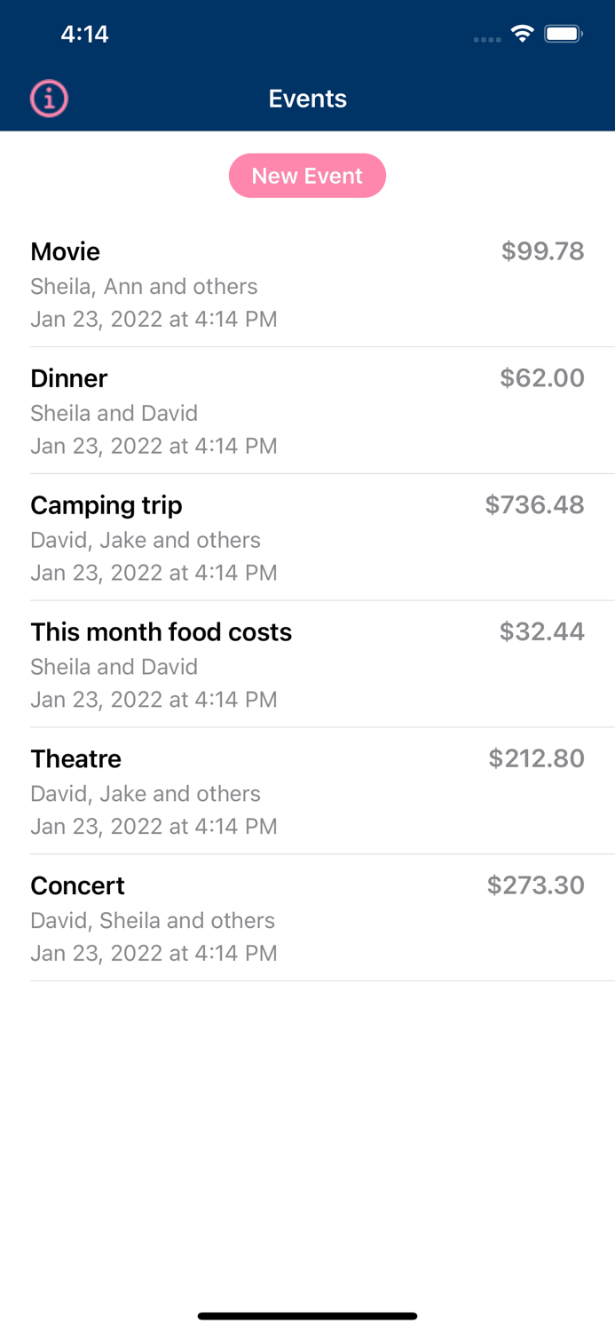Viewport: 615px width, 1332px height.
Task: Click the battery indicator icon
Action: (563, 33)
